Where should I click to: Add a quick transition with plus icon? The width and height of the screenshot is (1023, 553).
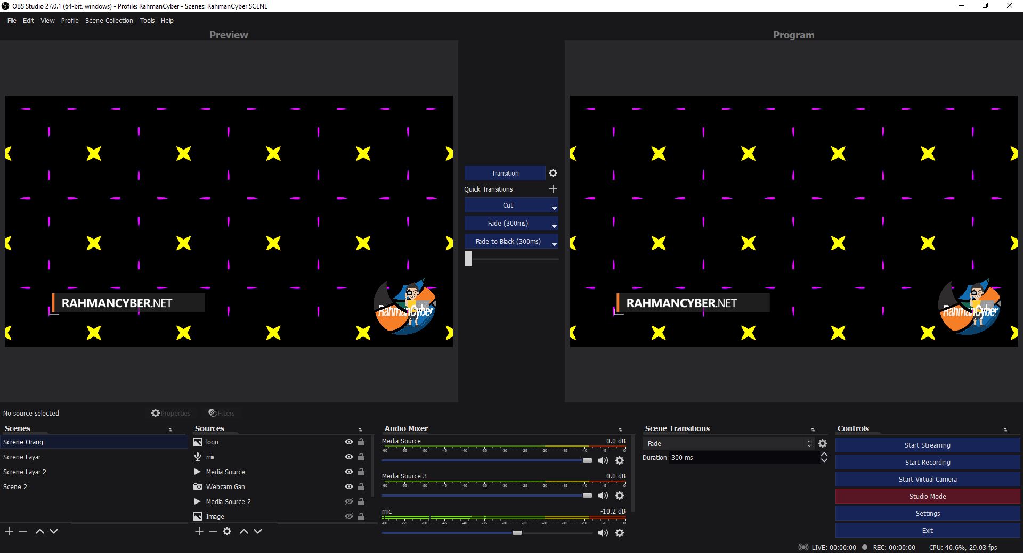tap(553, 189)
